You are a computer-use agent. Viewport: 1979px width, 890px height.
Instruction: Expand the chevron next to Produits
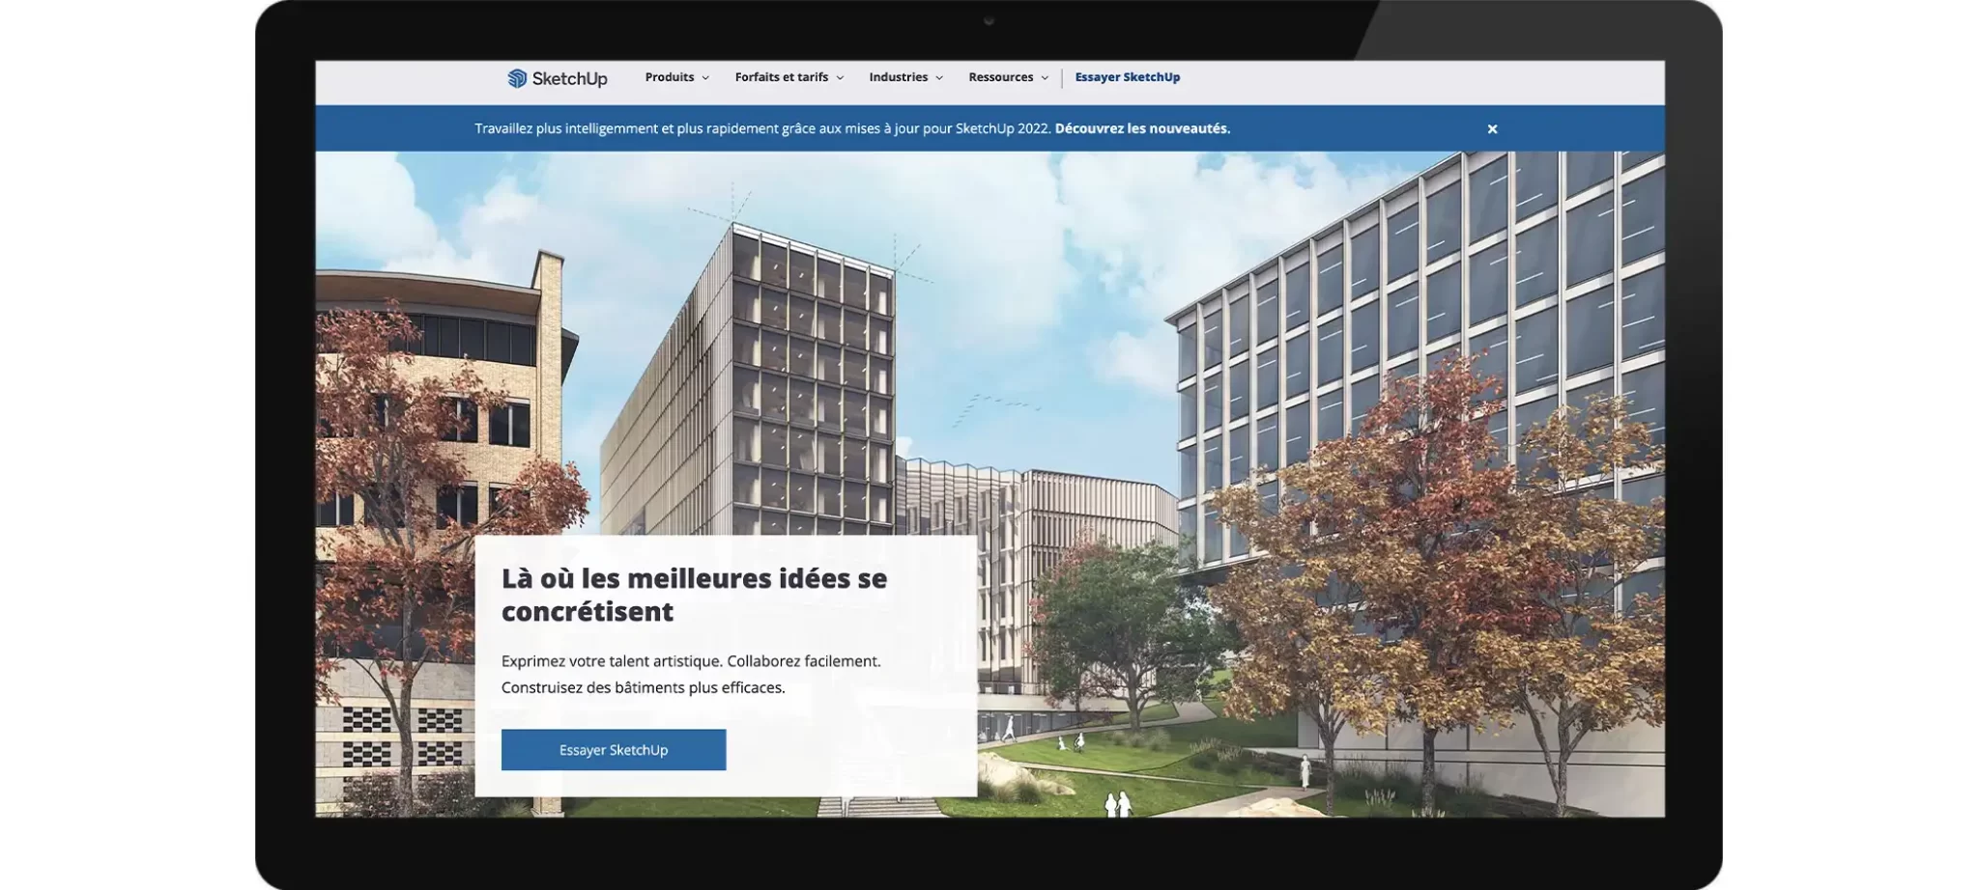(705, 78)
